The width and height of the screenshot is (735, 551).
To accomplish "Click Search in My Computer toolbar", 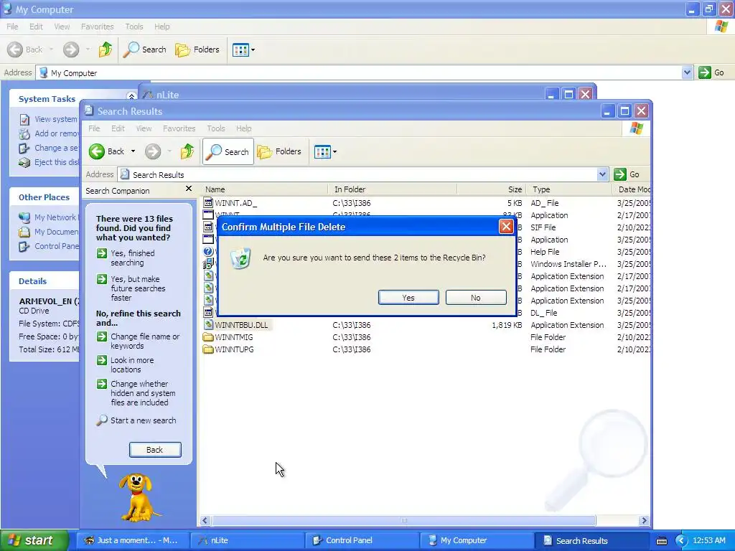I will click(145, 50).
